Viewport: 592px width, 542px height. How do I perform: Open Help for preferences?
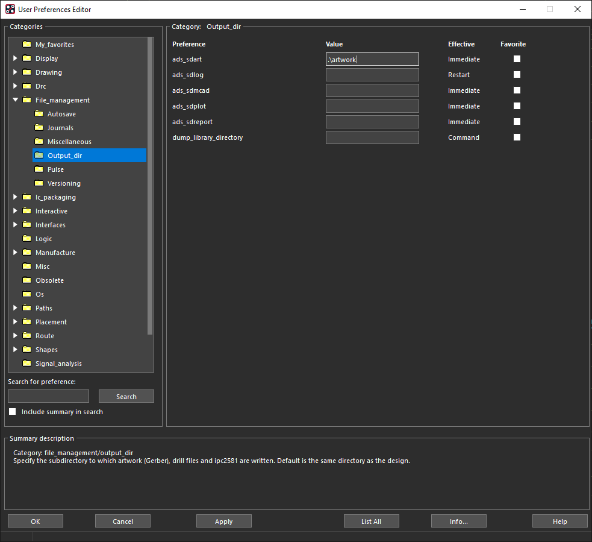560,522
